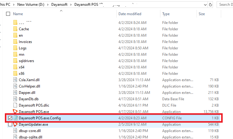Go to This PC breadcrumb
The image size is (233, 139).
point(5,5)
